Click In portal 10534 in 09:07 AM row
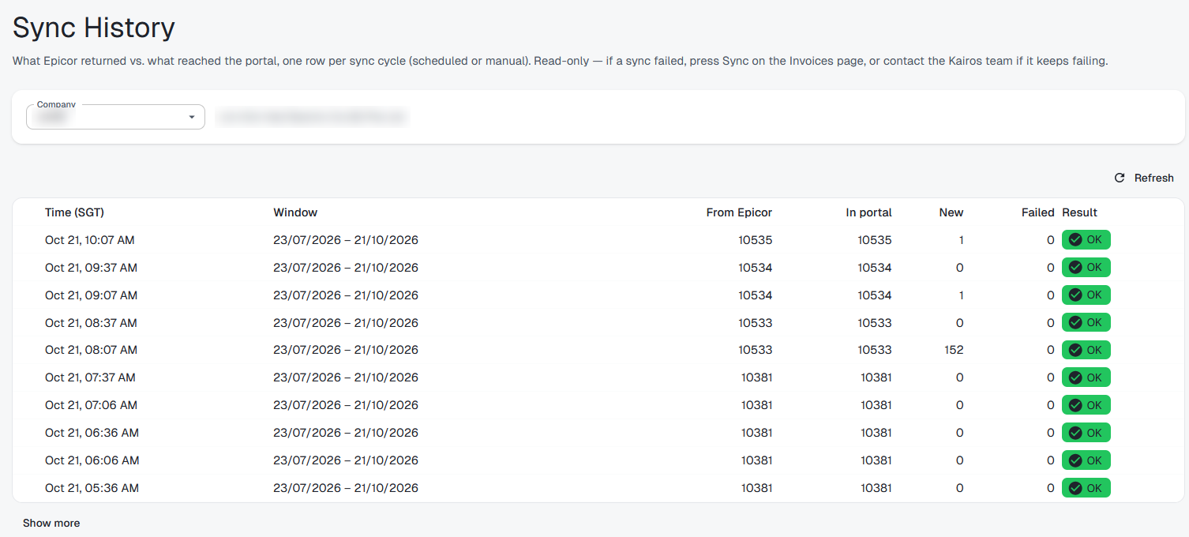The width and height of the screenshot is (1189, 537). point(875,295)
